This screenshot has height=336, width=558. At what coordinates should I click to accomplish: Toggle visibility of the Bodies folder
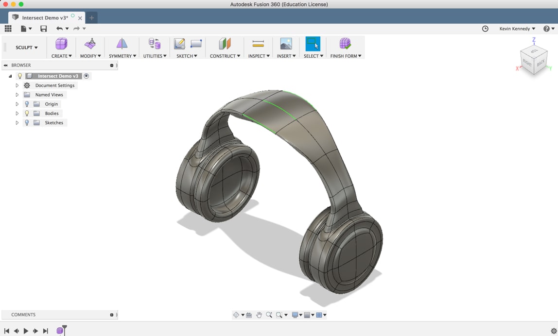coord(27,113)
